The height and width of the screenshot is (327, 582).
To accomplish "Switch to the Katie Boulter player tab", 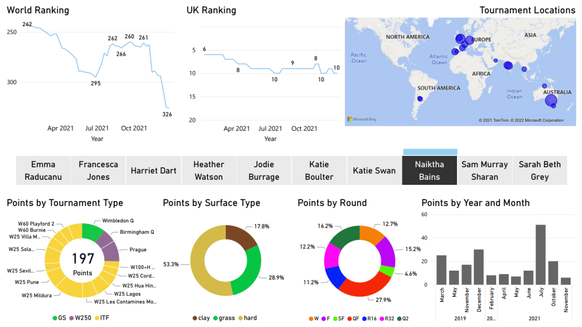I will click(319, 171).
